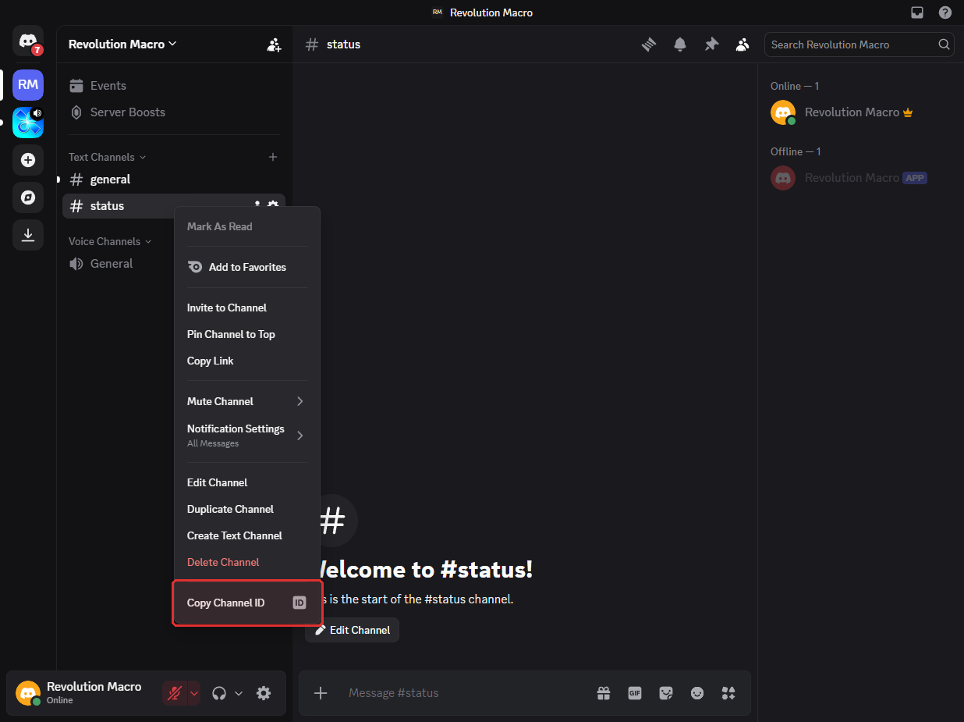Image resolution: width=964 pixels, height=722 pixels.
Task: Open the blue server with speaker badge
Action: click(x=28, y=123)
